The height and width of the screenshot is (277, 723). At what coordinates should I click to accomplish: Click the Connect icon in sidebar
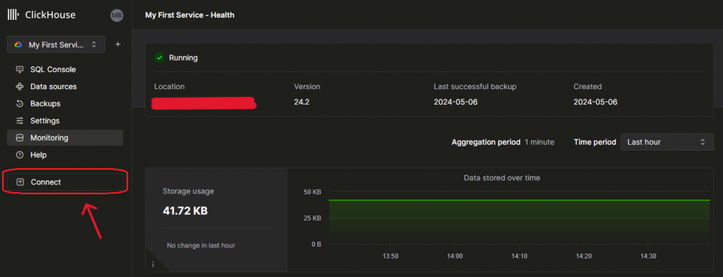point(20,182)
